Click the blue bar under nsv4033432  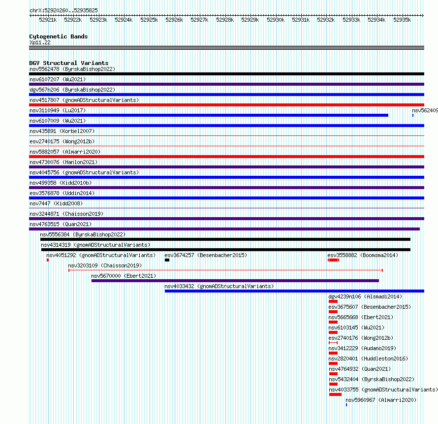click(x=294, y=291)
